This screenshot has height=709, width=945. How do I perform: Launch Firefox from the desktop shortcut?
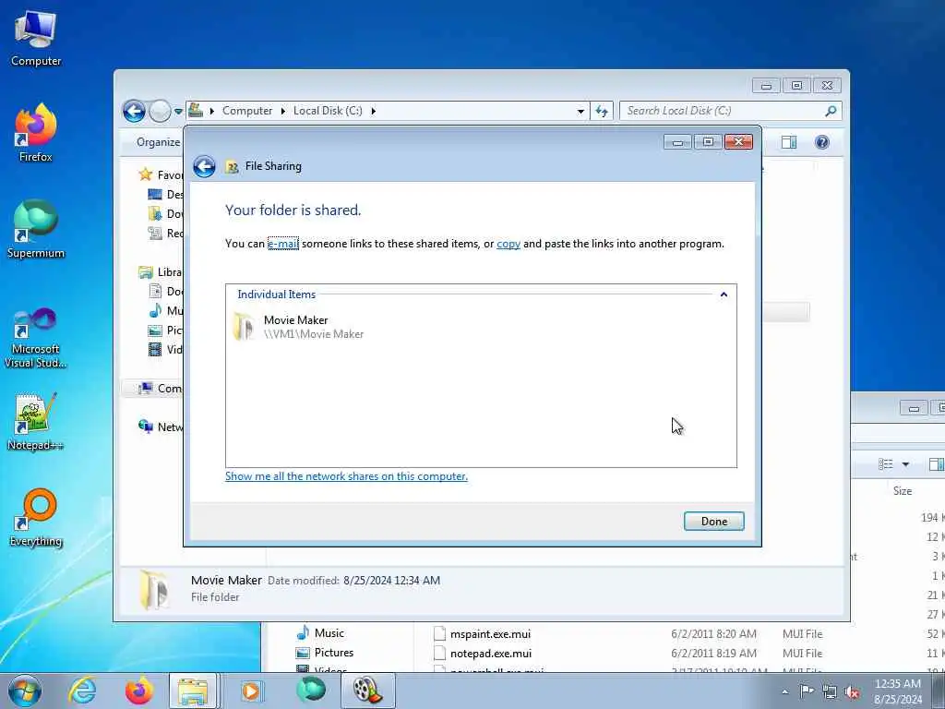click(x=36, y=133)
